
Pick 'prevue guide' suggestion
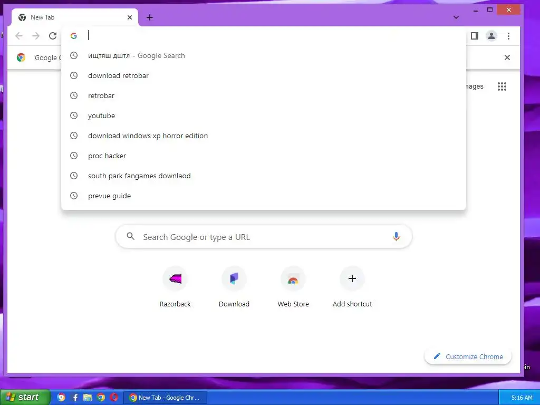click(264, 196)
